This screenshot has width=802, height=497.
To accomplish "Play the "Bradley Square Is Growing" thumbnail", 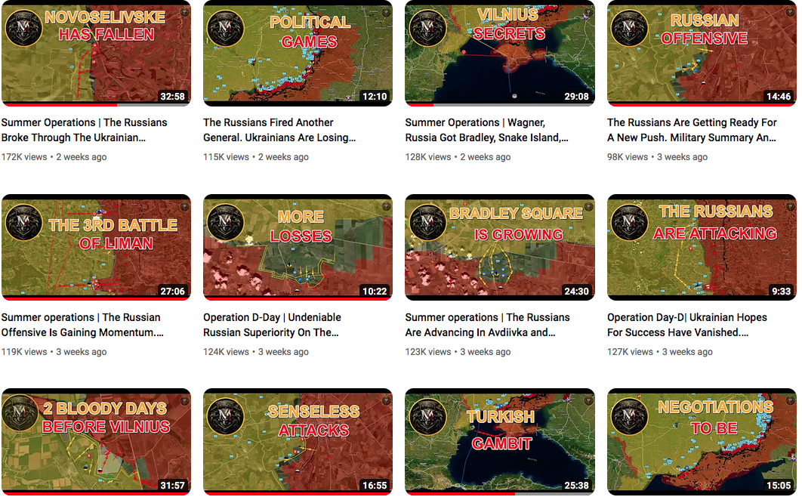I will coord(500,247).
